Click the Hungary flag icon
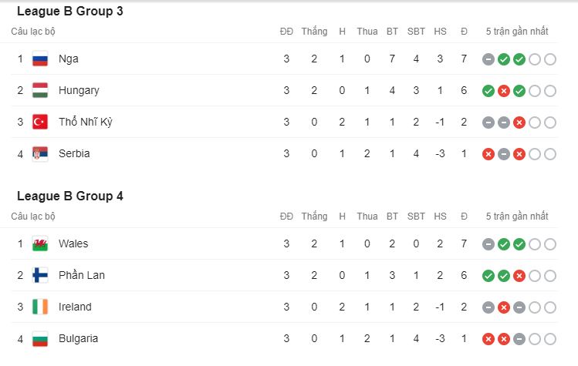Screen dimensions: 578x366 pos(40,91)
